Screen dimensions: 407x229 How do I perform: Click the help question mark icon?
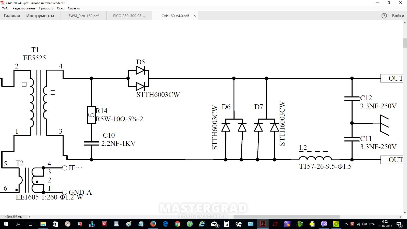point(384,16)
